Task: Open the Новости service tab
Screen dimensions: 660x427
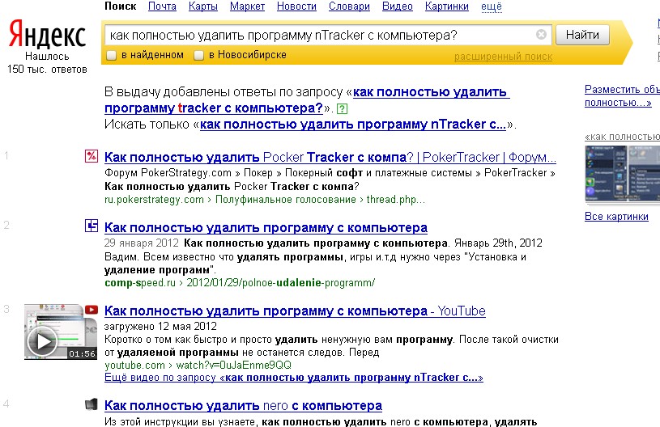Action: (x=296, y=6)
